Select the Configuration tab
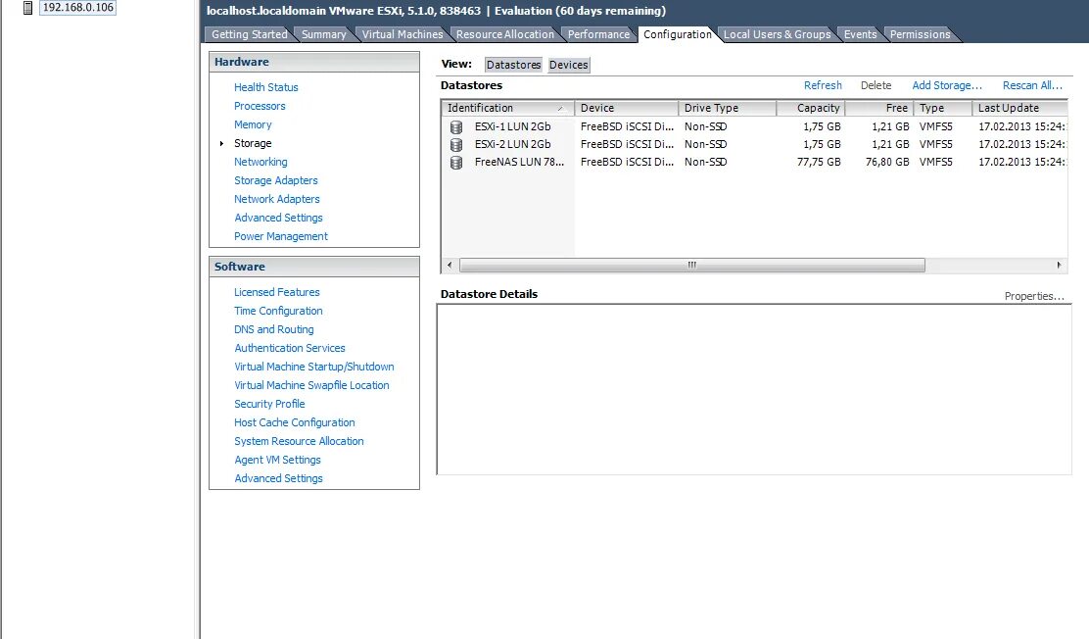Screen dimensions: 1089x639 point(677,34)
